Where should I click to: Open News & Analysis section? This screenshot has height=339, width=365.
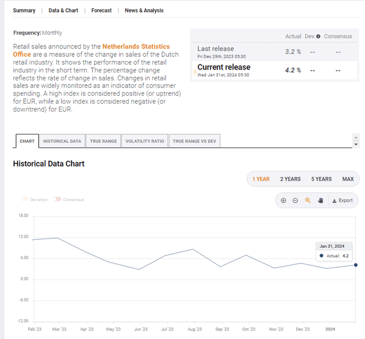[x=144, y=10]
